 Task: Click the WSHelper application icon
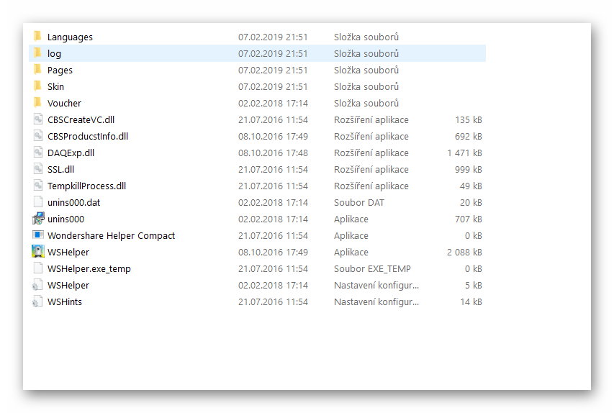[x=38, y=251]
